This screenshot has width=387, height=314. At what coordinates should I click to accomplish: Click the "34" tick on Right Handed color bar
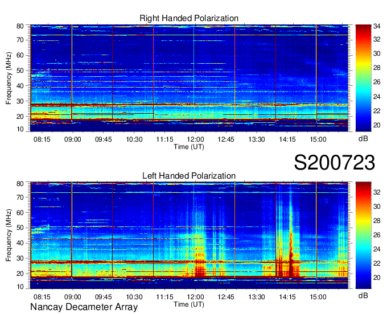pyautogui.click(x=377, y=26)
